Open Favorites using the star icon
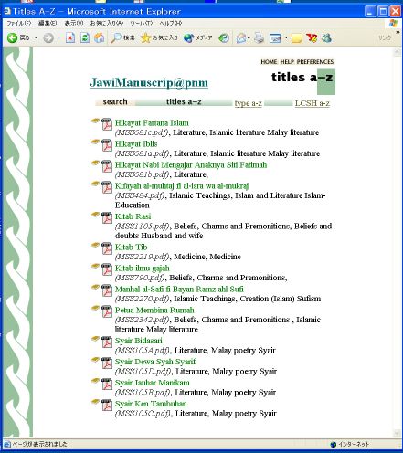This screenshot has width=403, height=453. point(145,38)
